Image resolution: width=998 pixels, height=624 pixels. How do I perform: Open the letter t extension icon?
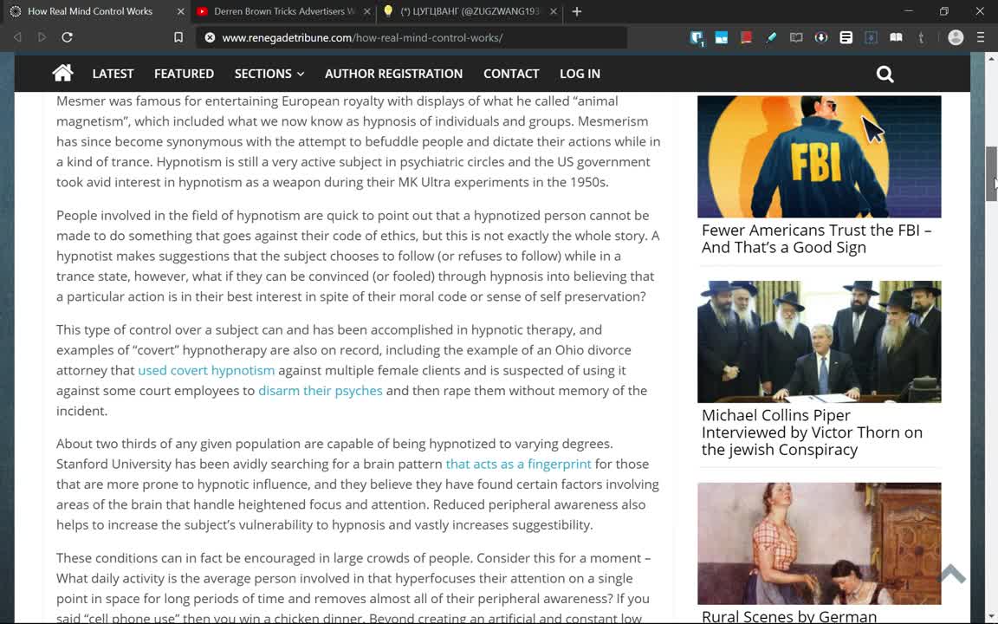click(x=921, y=37)
